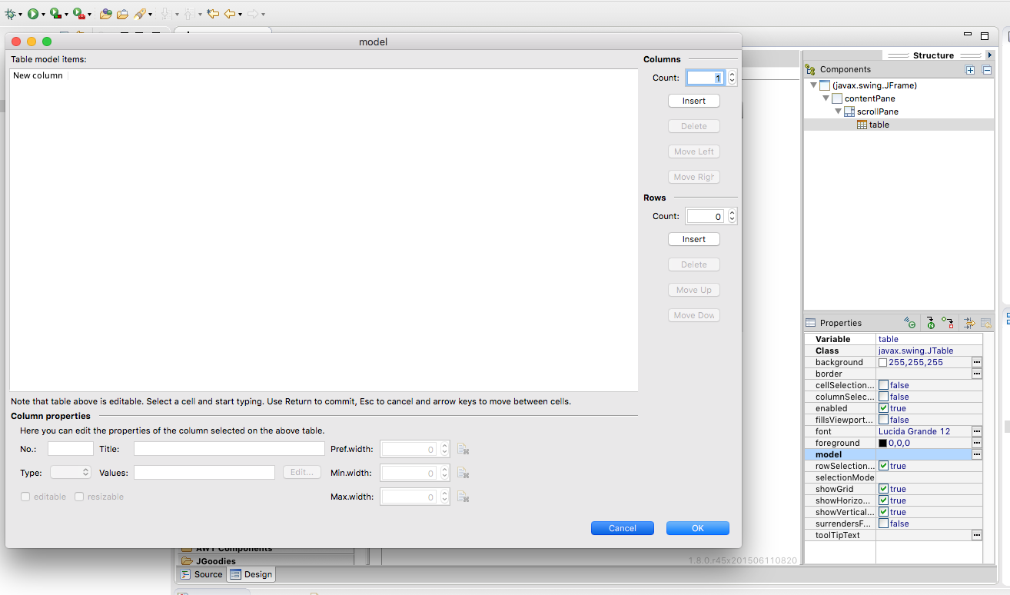1010x595 pixels.
Task: Click the Structure panel header
Action: (933, 55)
